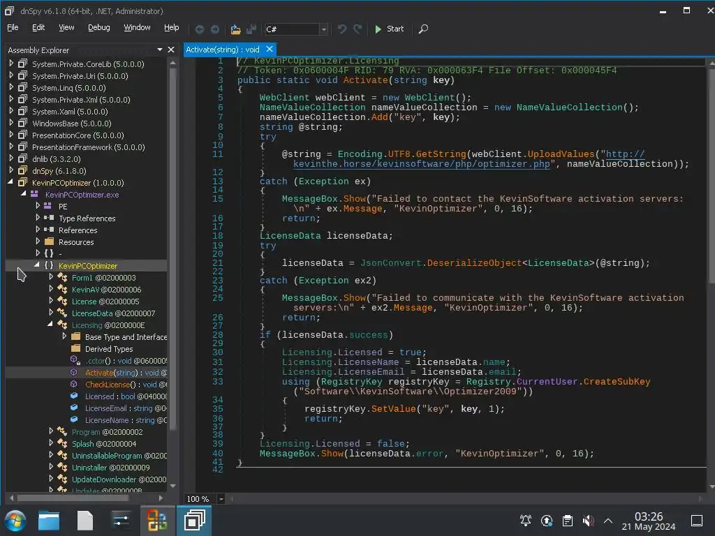This screenshot has width=715, height=536.
Task: Click the KevinPCOptimizer.exe module icon
Action: pos(34,194)
